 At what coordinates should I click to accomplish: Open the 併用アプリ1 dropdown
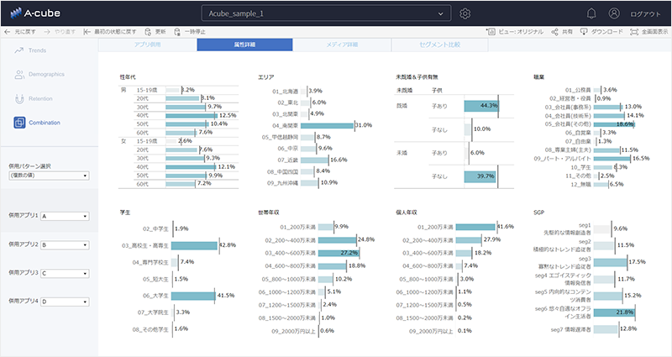click(65, 217)
